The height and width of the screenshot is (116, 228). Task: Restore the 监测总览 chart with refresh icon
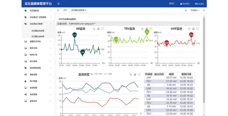[139, 74]
